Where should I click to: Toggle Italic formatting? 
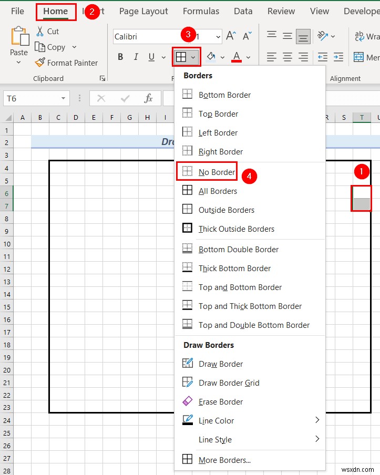(x=136, y=57)
